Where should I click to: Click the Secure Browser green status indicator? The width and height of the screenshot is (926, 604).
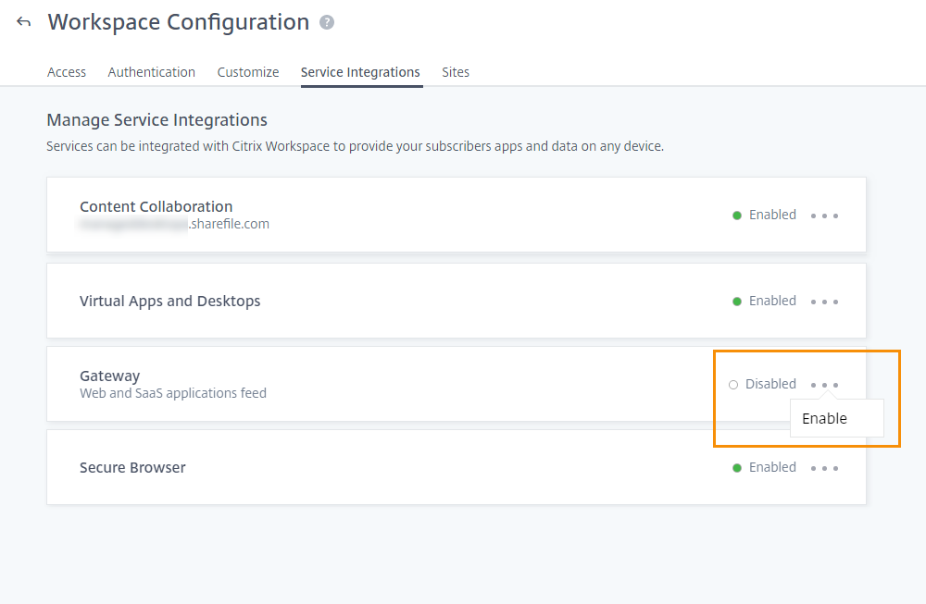[737, 468]
